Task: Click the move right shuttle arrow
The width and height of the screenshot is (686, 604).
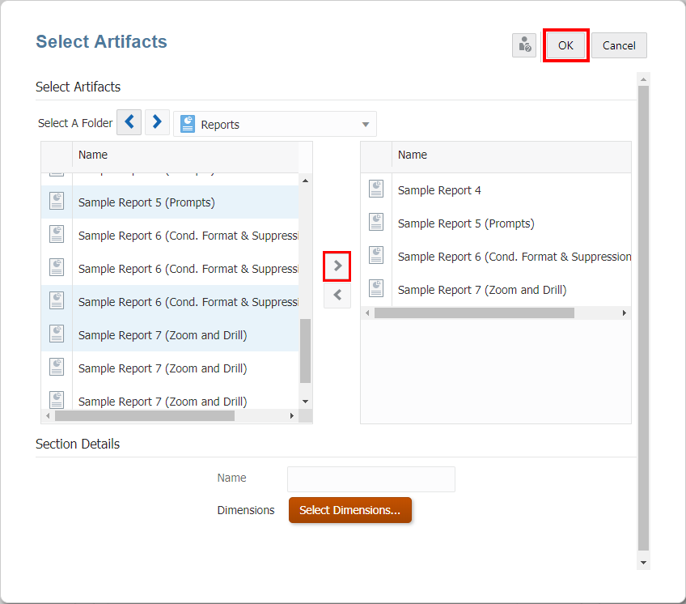Action: coord(337,266)
